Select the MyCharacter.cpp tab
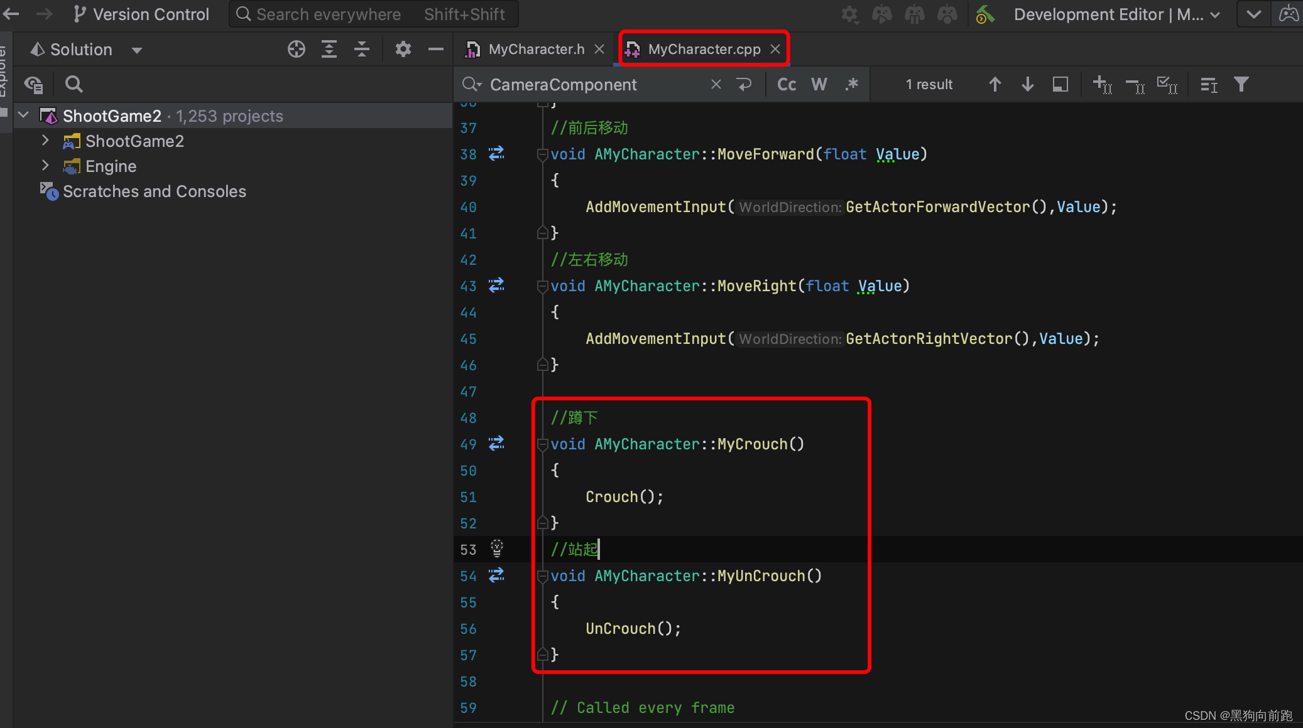The height and width of the screenshot is (728, 1303). click(x=702, y=49)
